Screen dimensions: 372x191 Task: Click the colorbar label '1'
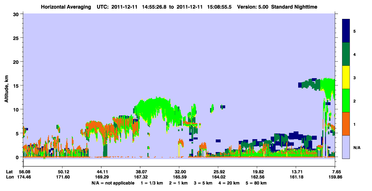[355, 124]
